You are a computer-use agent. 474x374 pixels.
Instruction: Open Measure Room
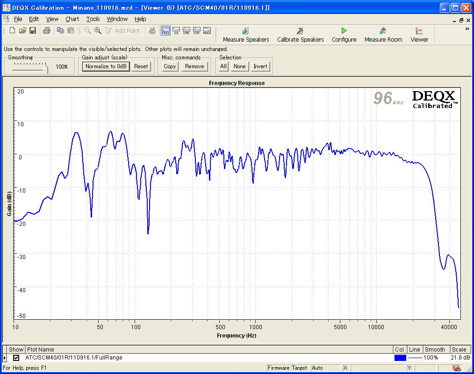[383, 35]
